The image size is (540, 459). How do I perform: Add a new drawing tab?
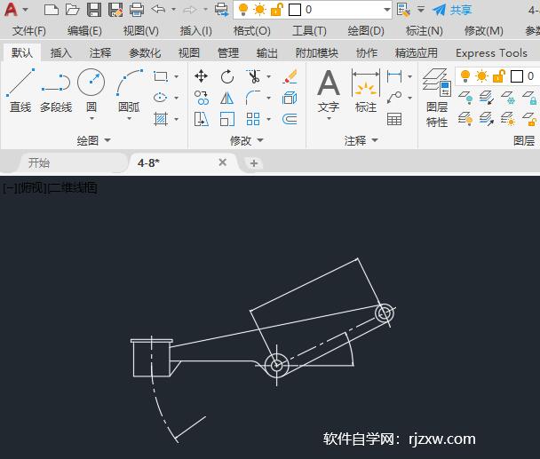(254, 162)
